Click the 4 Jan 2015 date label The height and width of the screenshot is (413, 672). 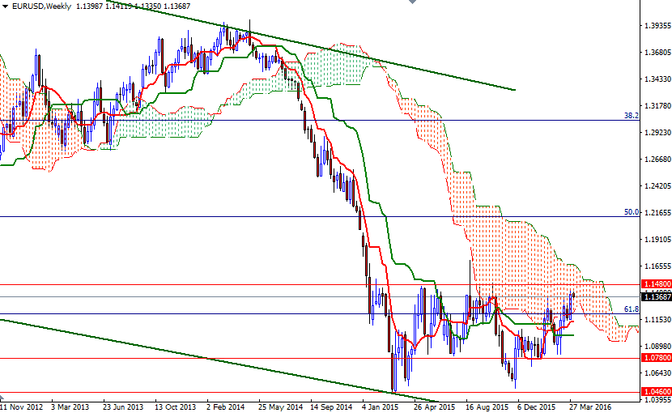[x=381, y=407]
